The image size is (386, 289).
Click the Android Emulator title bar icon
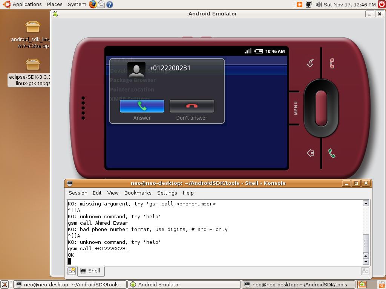point(55,14)
